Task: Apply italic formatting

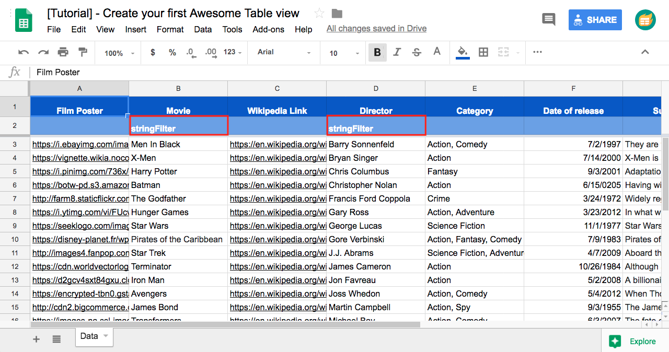Action: pyautogui.click(x=397, y=52)
